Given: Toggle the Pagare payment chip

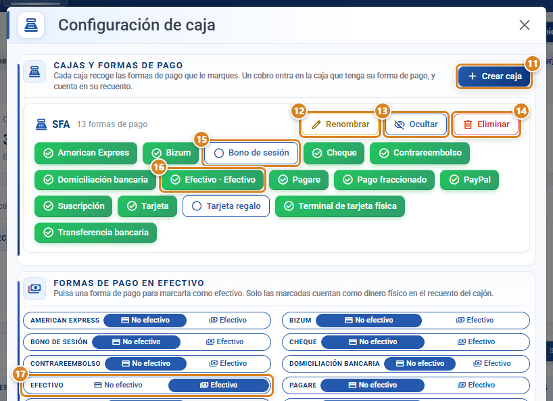Looking at the screenshot, I should [x=299, y=180].
